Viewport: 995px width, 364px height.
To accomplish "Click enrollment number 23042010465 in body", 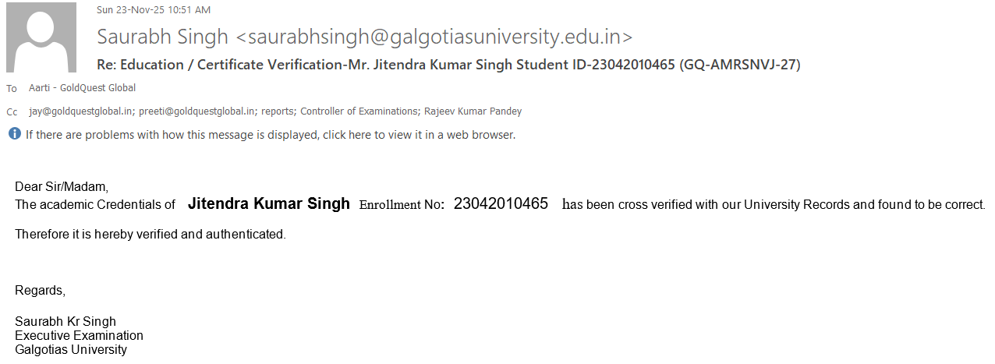I will (501, 204).
